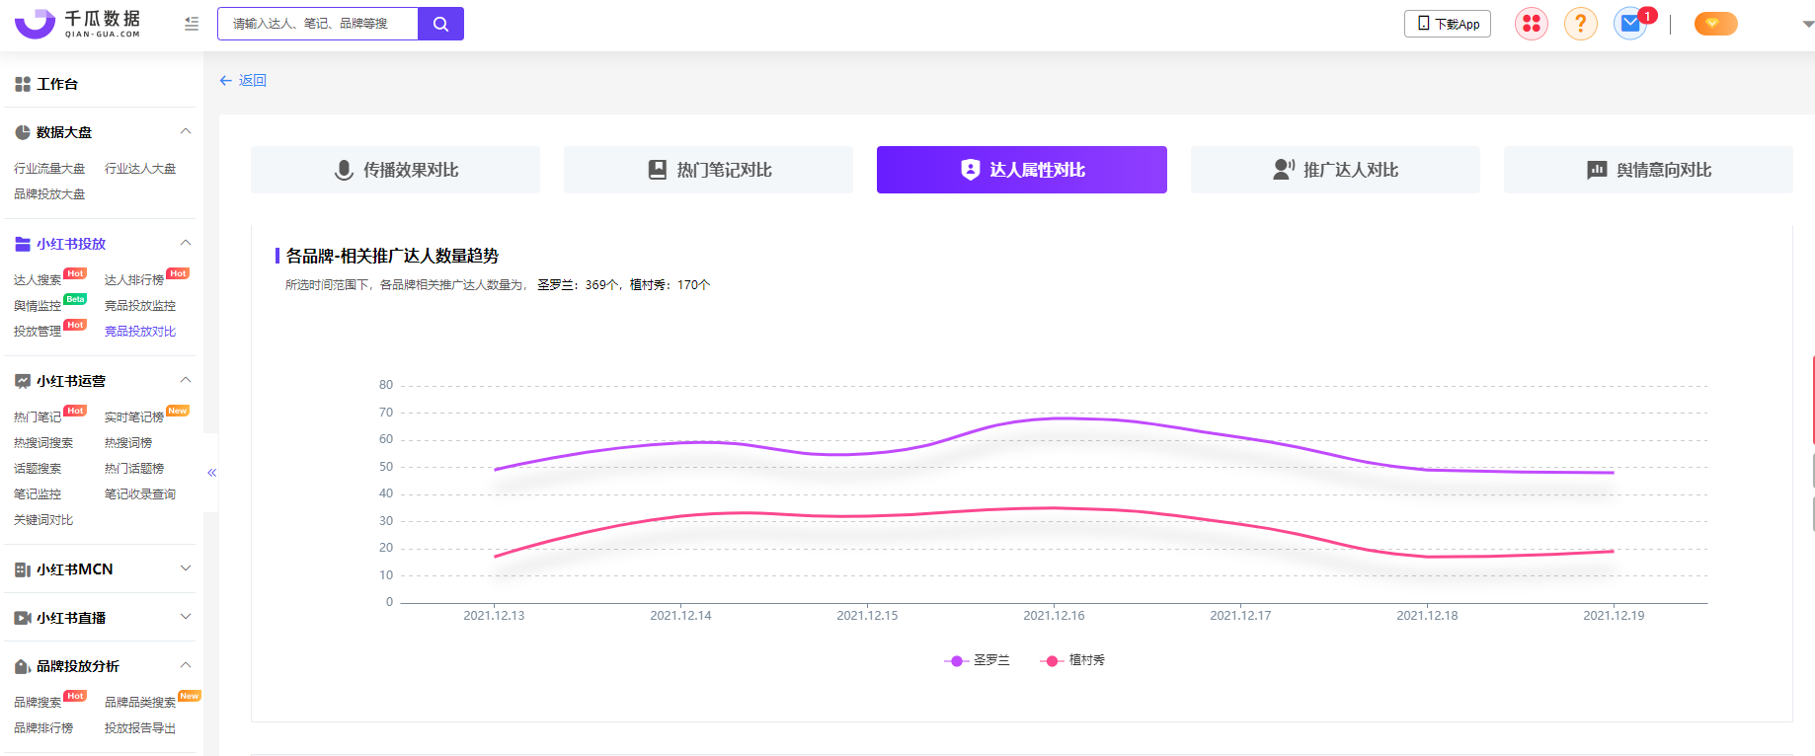Click the 工作台 grid icon
This screenshot has width=1815, height=756.
(x=23, y=85)
